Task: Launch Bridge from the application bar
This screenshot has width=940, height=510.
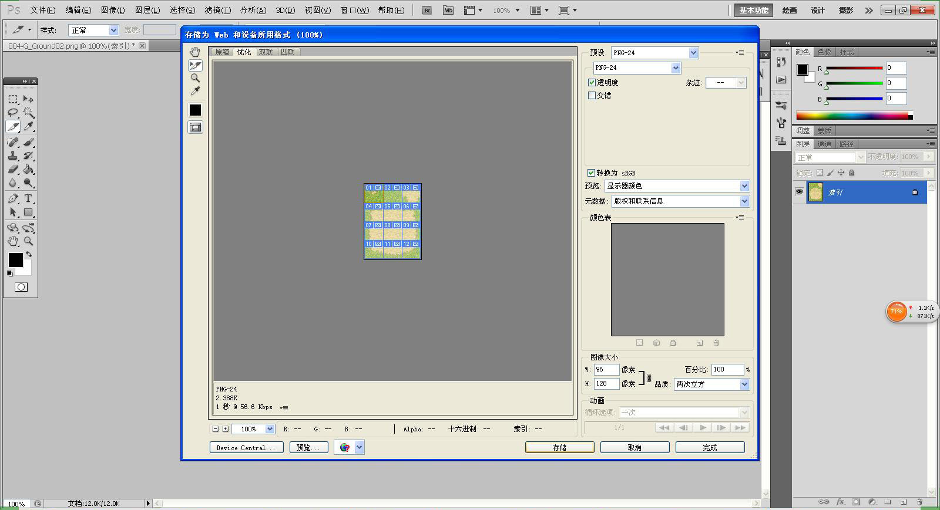Action: pos(427,10)
